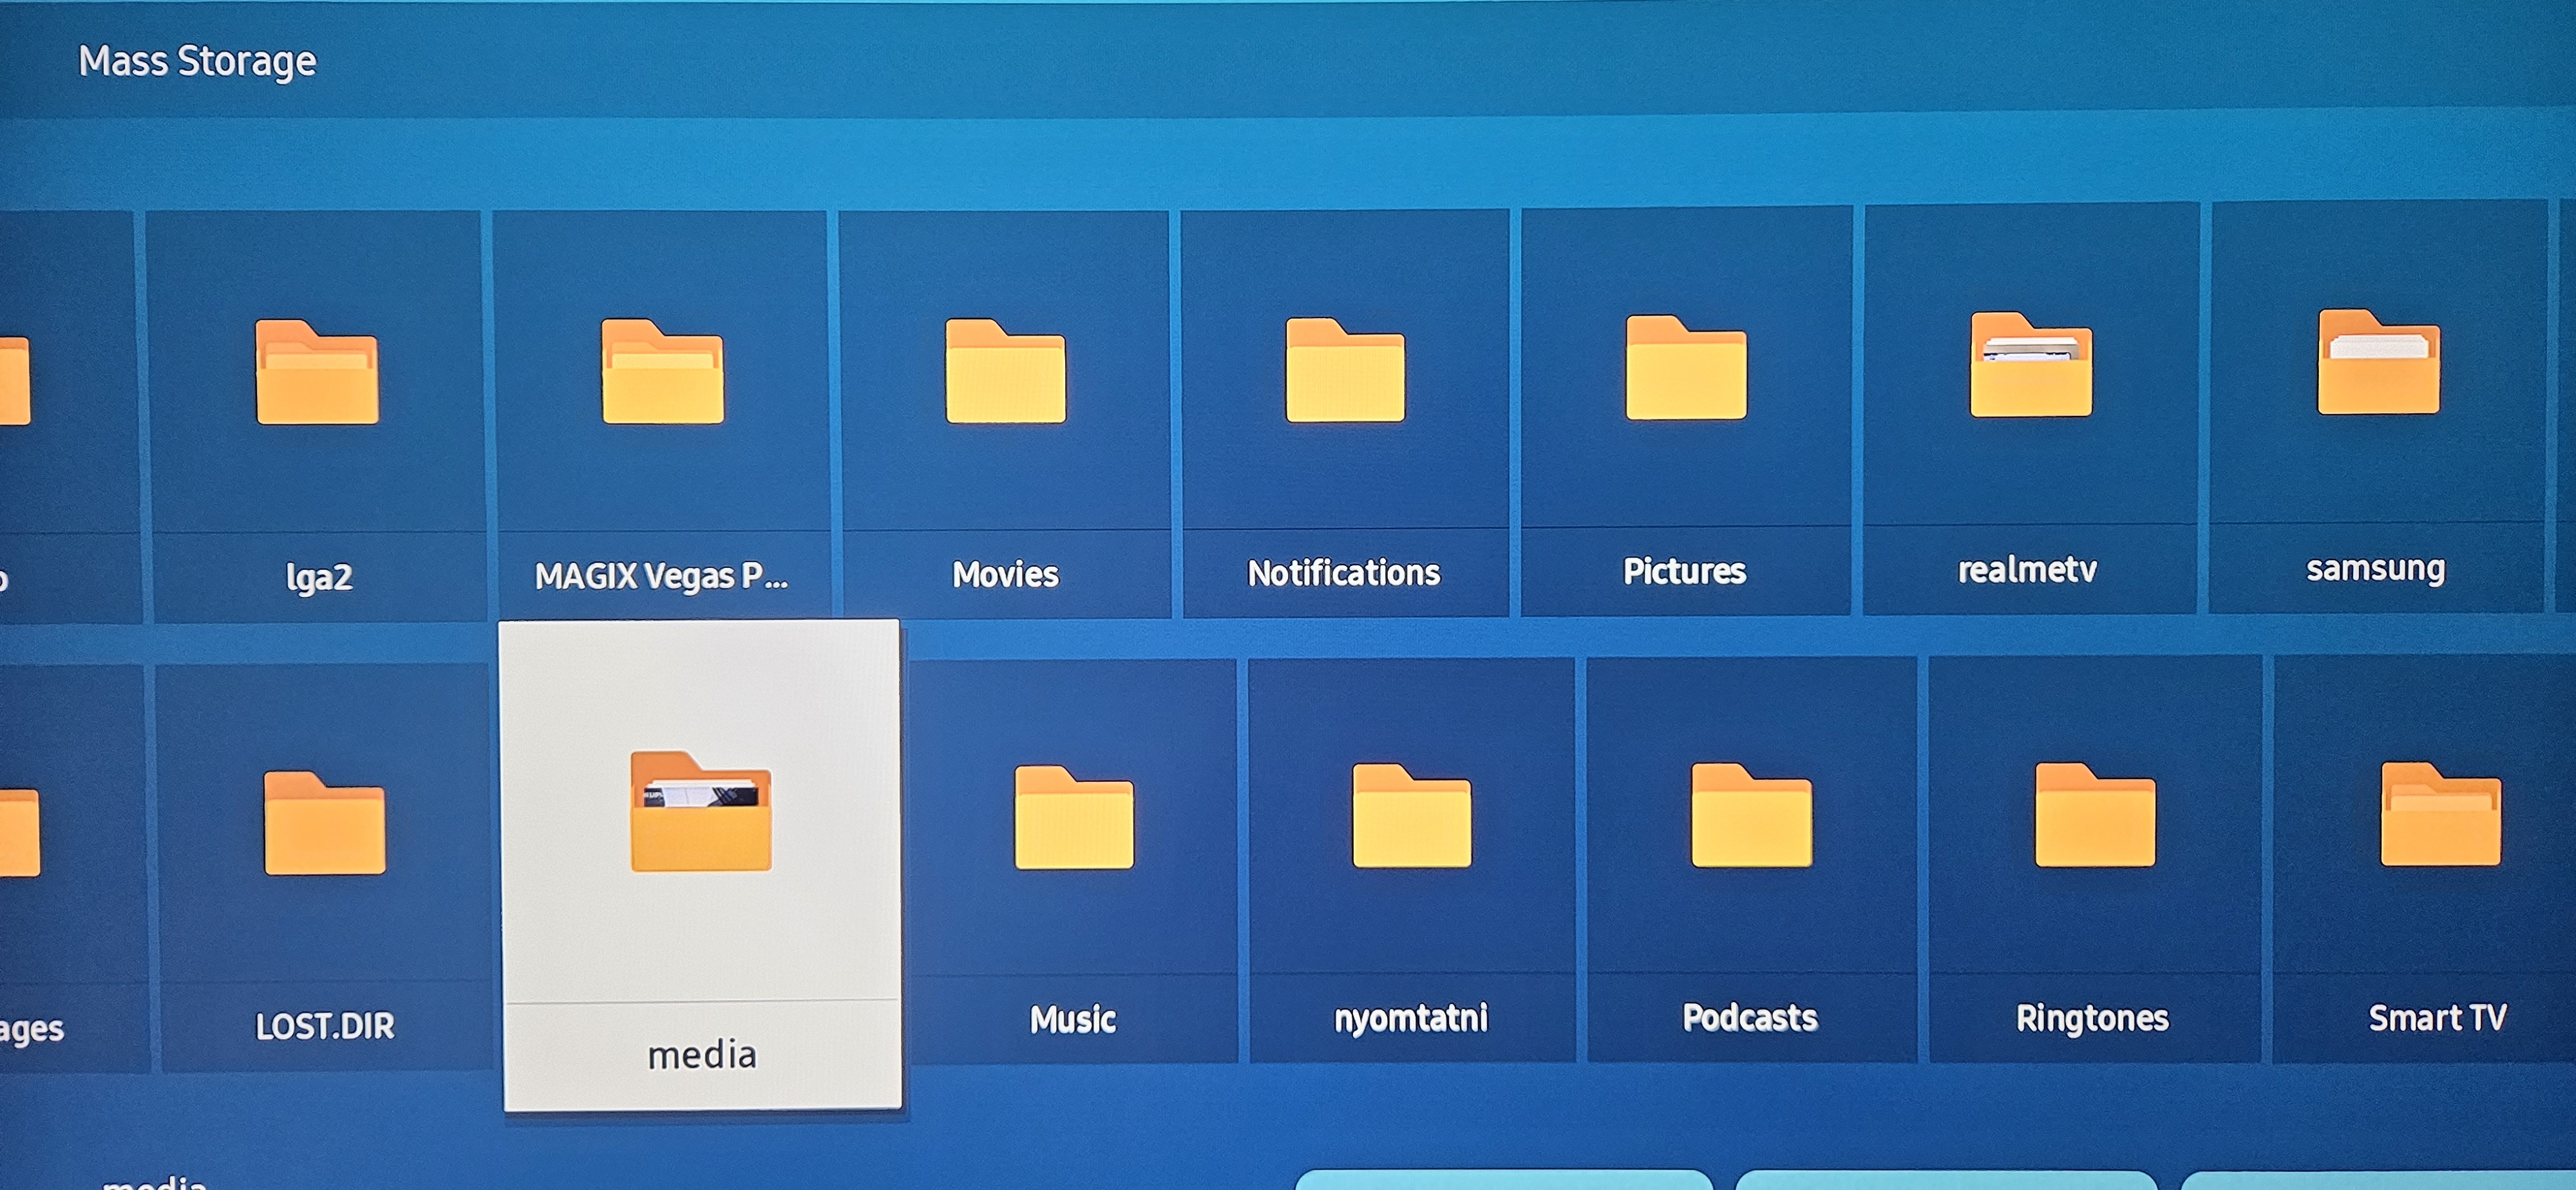Select the samsung label
Screen dimensions: 2576x1190
(x=2375, y=568)
